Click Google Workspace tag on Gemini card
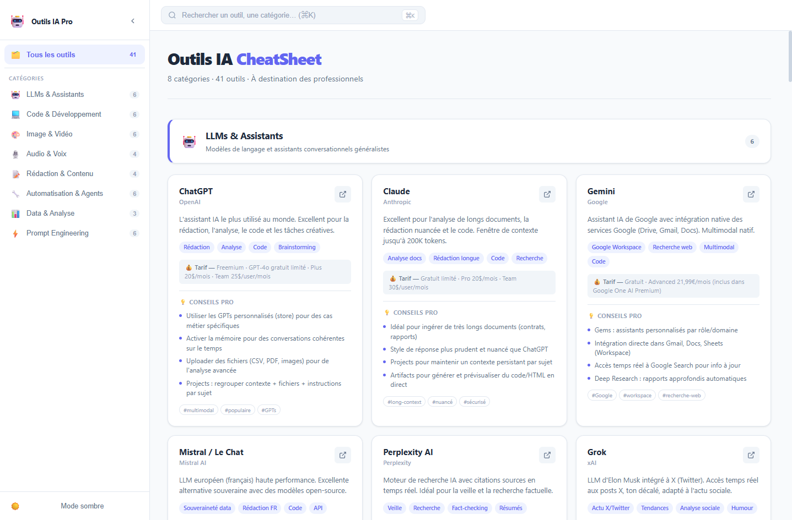The width and height of the screenshot is (792, 520). (x=617, y=248)
